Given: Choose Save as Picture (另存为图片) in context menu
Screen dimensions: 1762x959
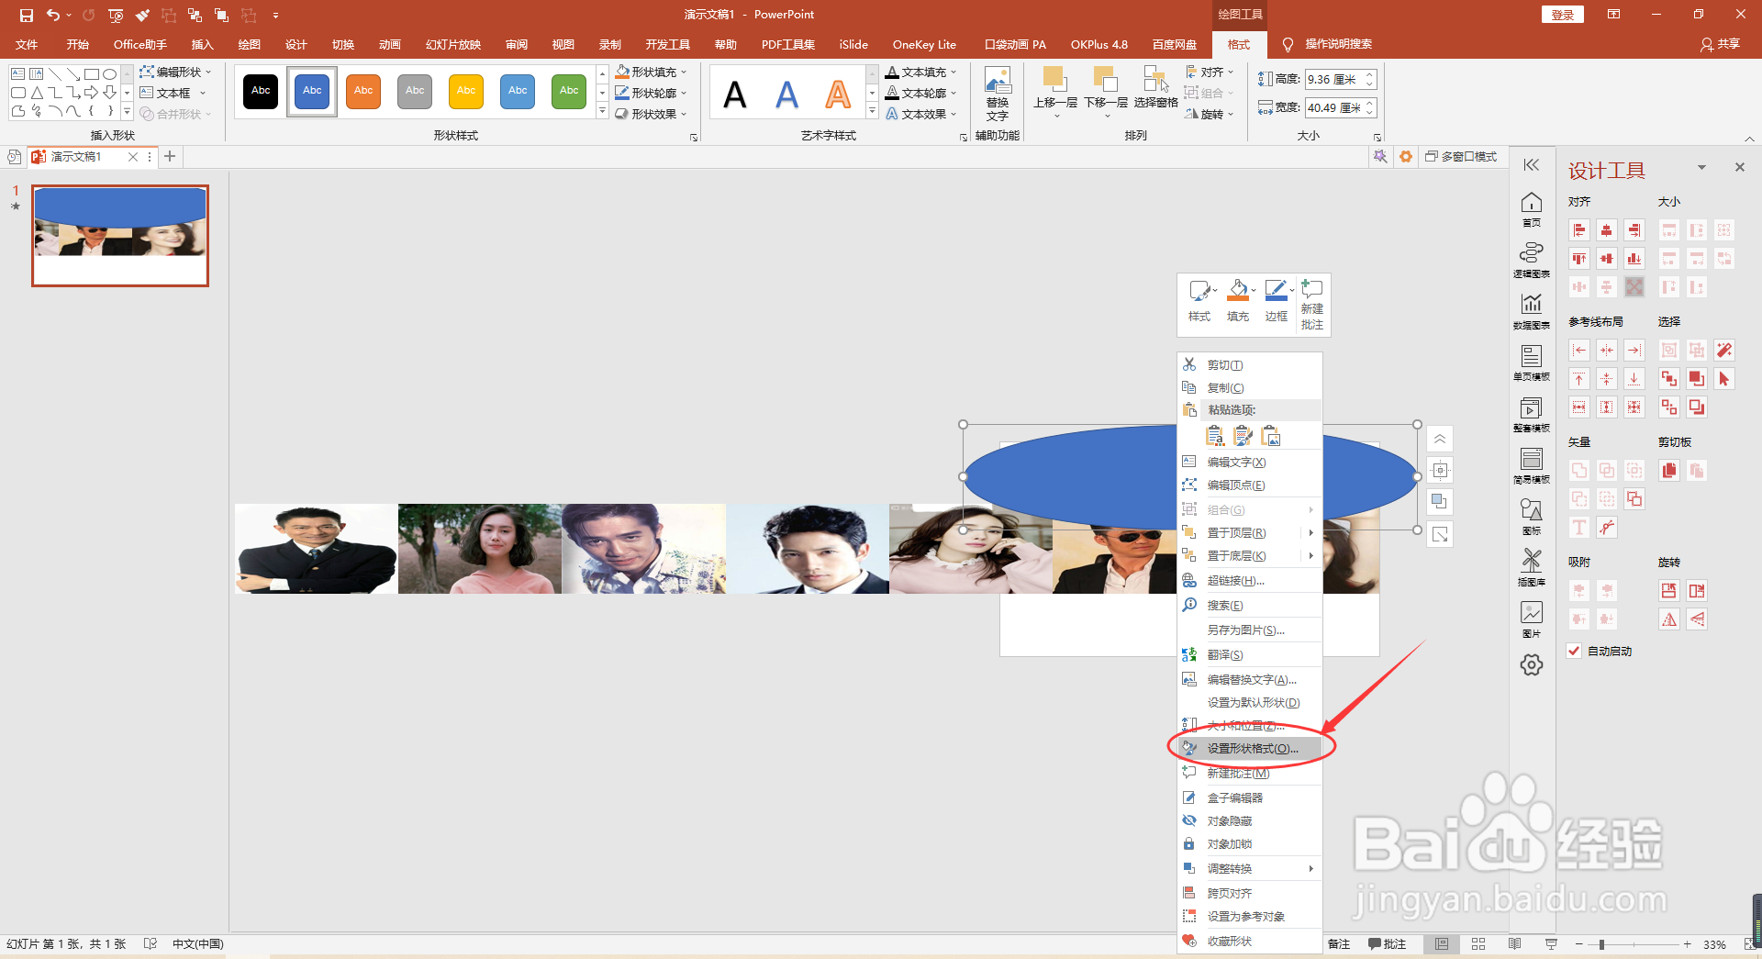Looking at the screenshot, I should pos(1250,630).
